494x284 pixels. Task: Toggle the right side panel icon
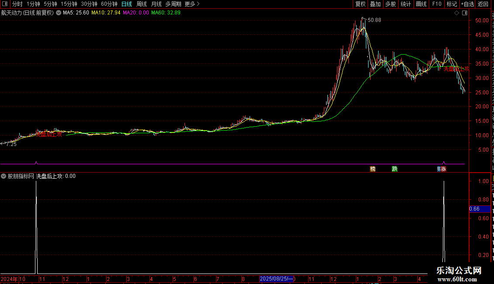point(465,13)
